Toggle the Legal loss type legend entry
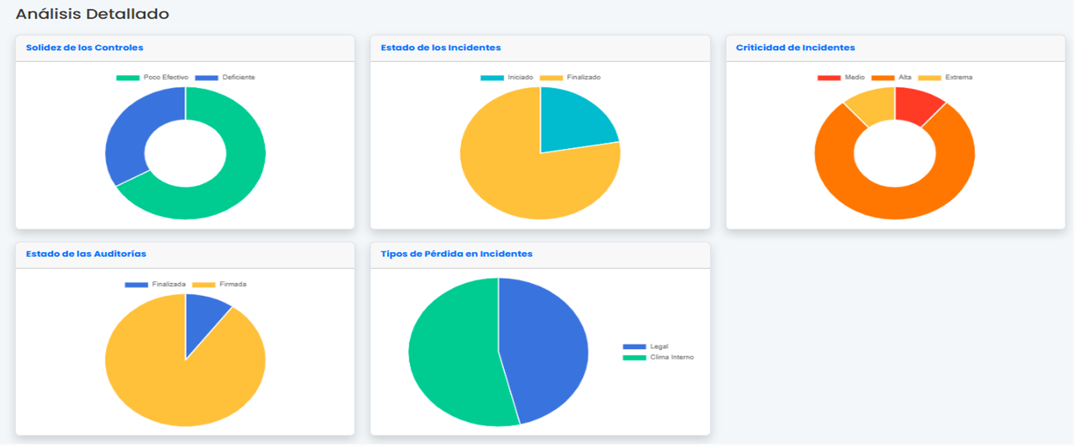 646,347
